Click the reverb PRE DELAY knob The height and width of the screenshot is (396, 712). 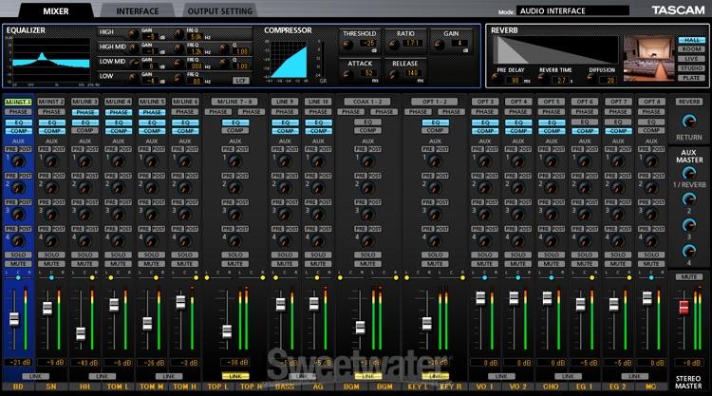[497, 79]
